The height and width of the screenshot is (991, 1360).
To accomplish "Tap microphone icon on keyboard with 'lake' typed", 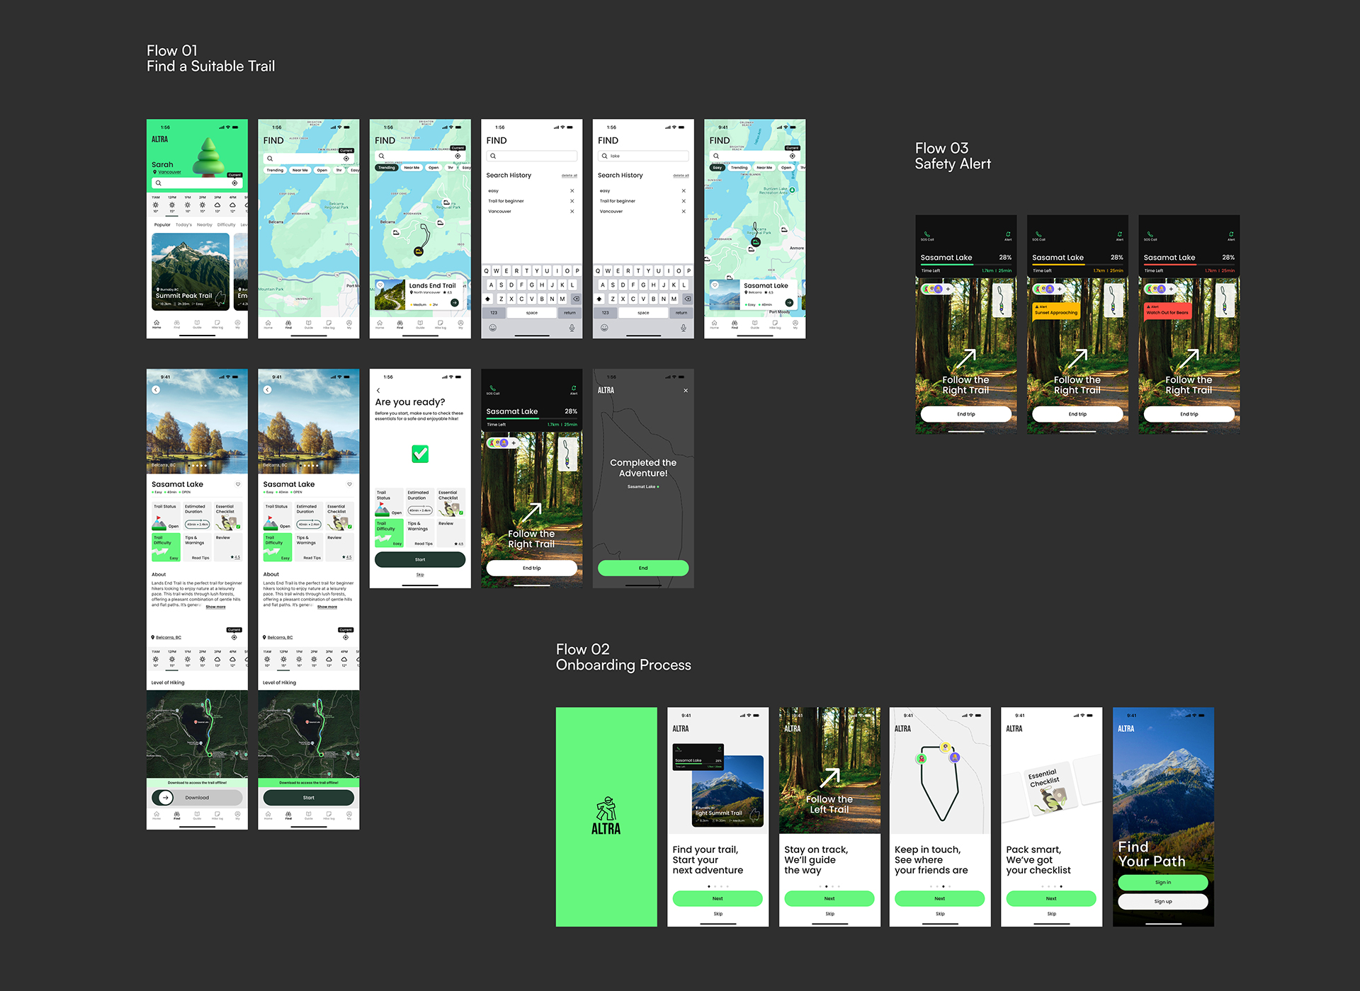I will (x=683, y=328).
